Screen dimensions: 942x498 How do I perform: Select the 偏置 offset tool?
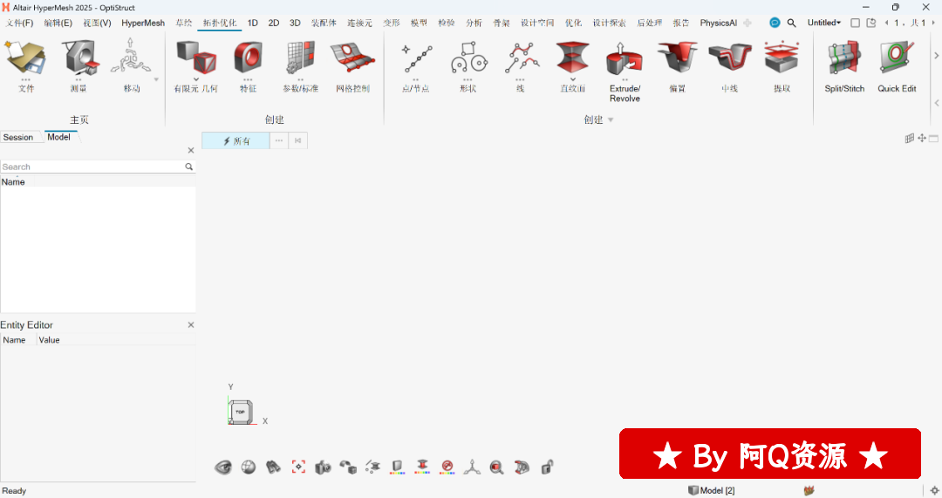[677, 58]
